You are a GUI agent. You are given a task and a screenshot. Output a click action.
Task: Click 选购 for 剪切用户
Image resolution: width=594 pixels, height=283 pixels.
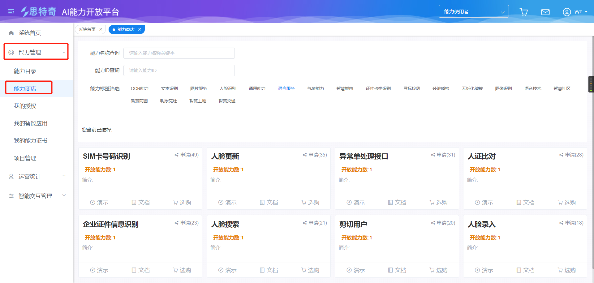coord(438,270)
